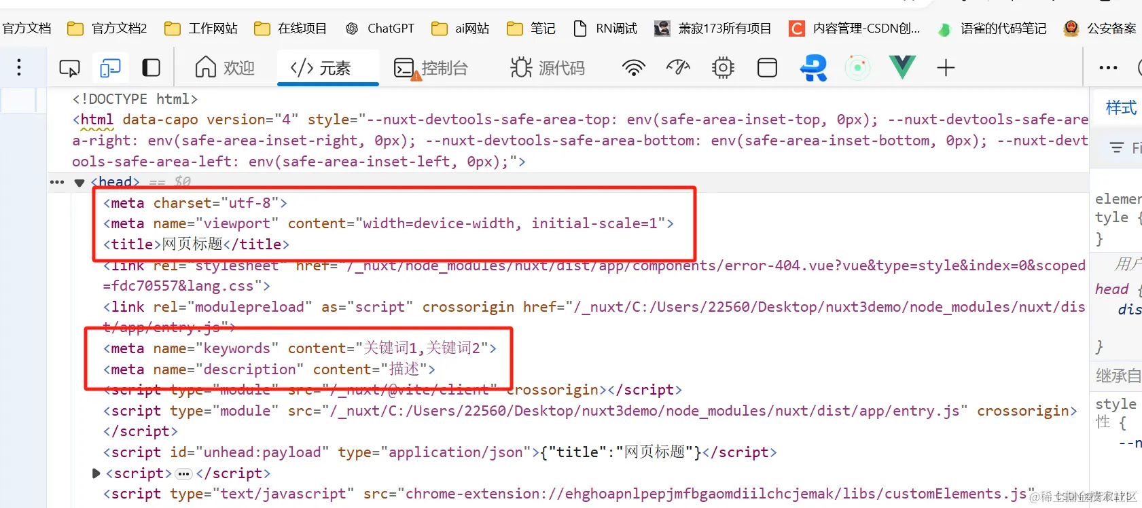Collapse the head element node

(x=79, y=183)
